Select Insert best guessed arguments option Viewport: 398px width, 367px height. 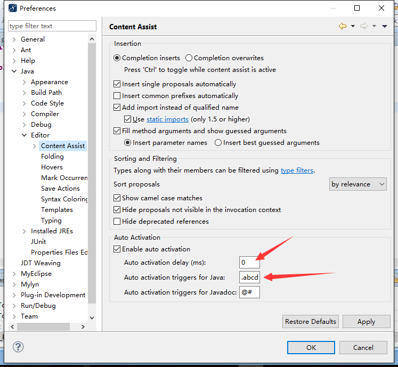(x=218, y=143)
